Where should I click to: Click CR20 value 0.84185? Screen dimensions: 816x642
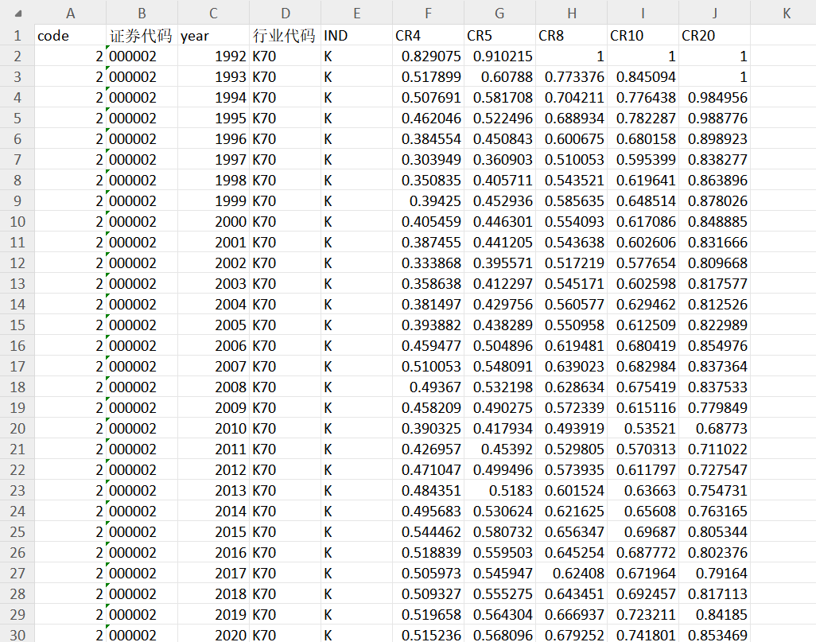point(714,614)
